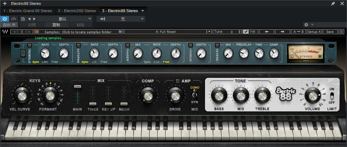Image resolution: width=347 pixels, height=147 pixels.
Task: Select Phaser Sync rate mode
Action: 147,62
